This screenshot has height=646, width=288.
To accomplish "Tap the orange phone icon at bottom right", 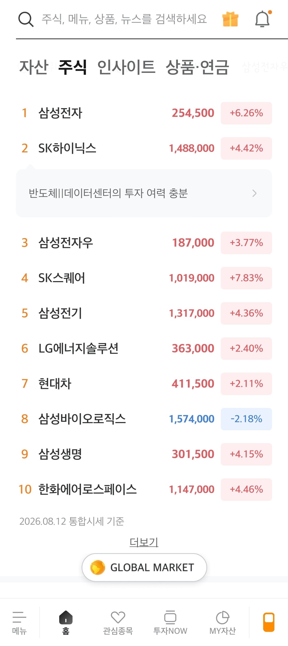I will [x=269, y=622].
